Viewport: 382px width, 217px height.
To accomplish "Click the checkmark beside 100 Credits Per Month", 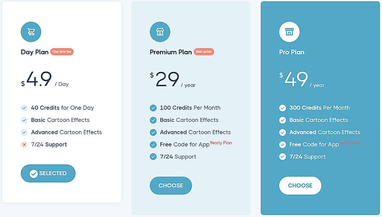I will click(153, 108).
